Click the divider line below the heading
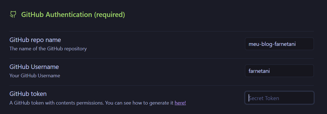327x114 pixels. (162, 31)
